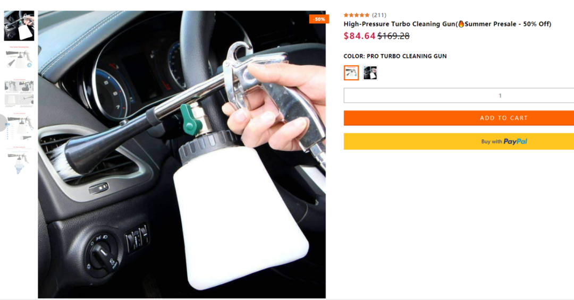
Task: Click the High-Pressure Turbo Cleaning Gun title
Action: pyautogui.click(x=399, y=24)
